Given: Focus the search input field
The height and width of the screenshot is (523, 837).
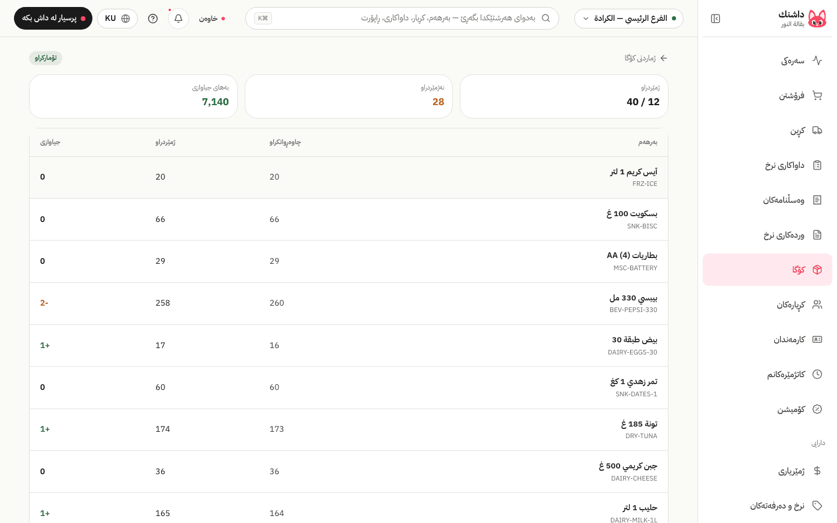Looking at the screenshot, I should (402, 18).
